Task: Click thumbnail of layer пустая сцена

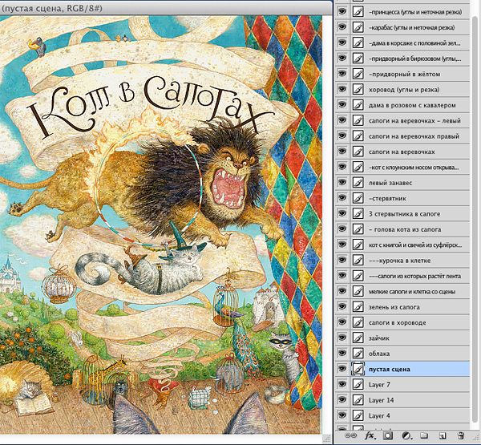Action: [358, 369]
